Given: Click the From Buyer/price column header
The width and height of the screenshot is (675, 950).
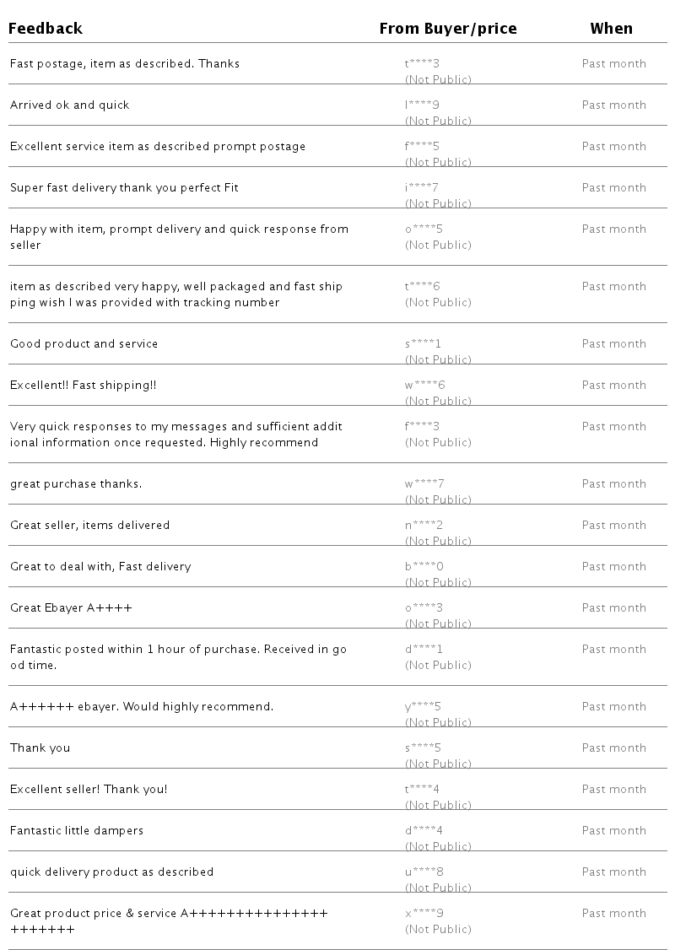Looking at the screenshot, I should (x=447, y=29).
